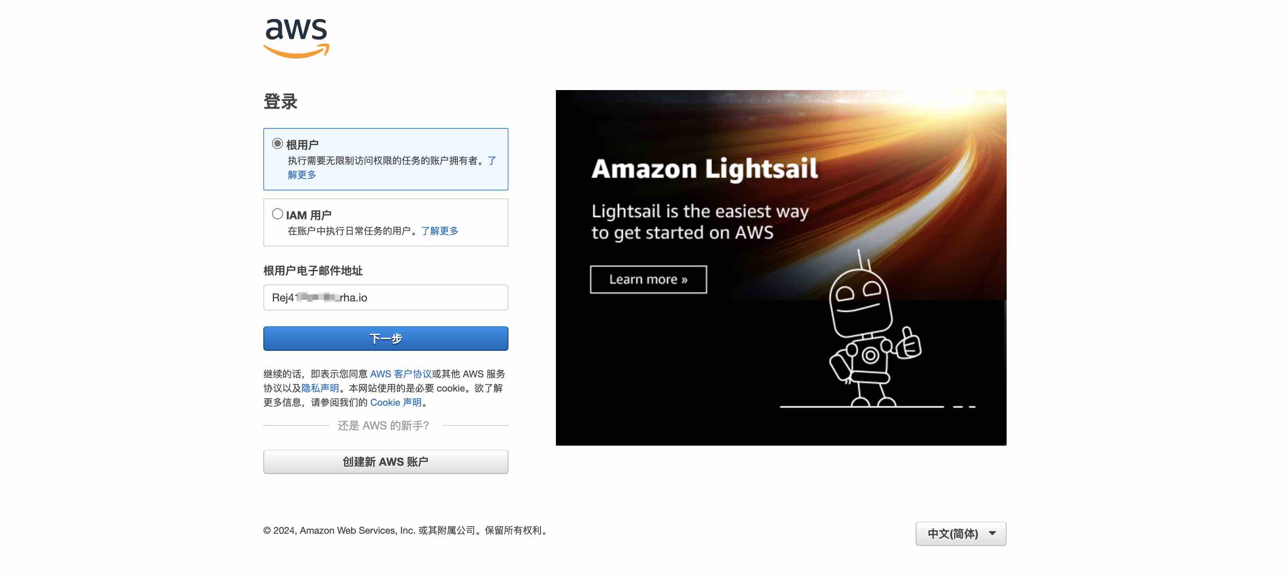Click the 根用户 option card
This screenshot has width=1285, height=576.
click(385, 159)
